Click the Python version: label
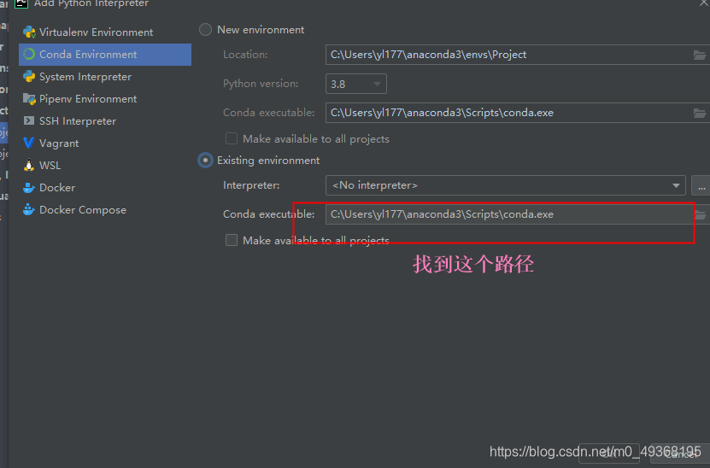710x468 pixels. 261,84
